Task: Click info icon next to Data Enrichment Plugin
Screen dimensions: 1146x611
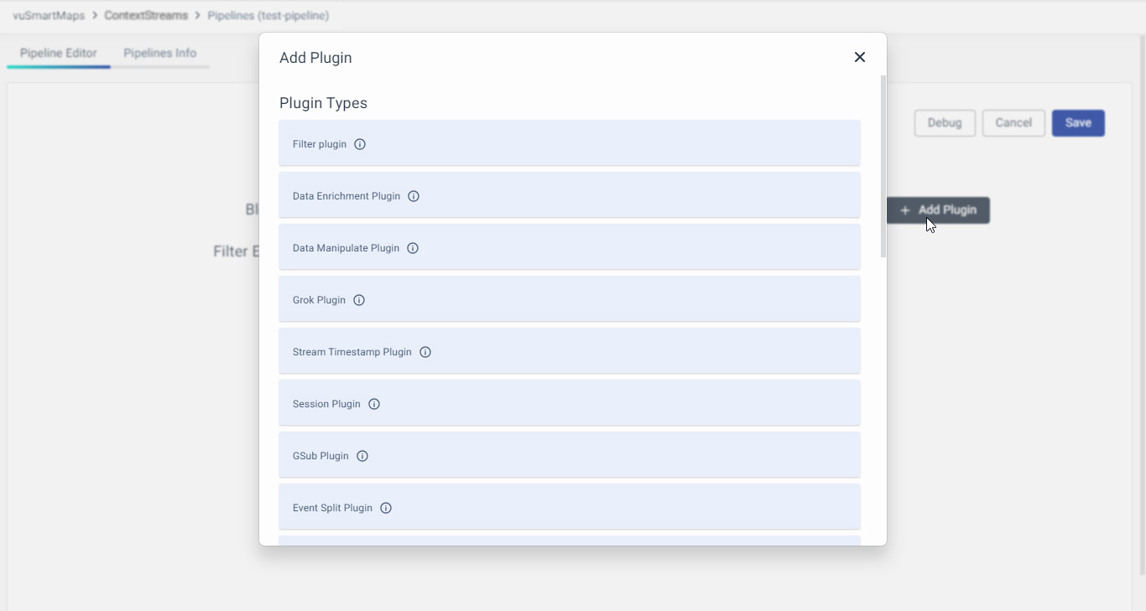Action: 414,196
